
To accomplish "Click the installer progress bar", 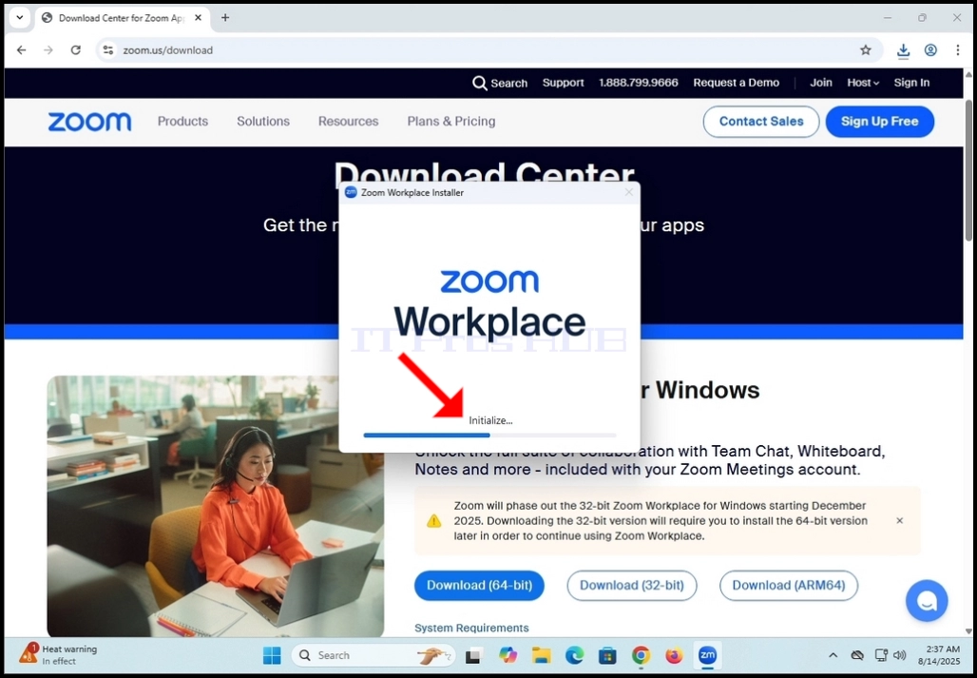I will [x=489, y=435].
